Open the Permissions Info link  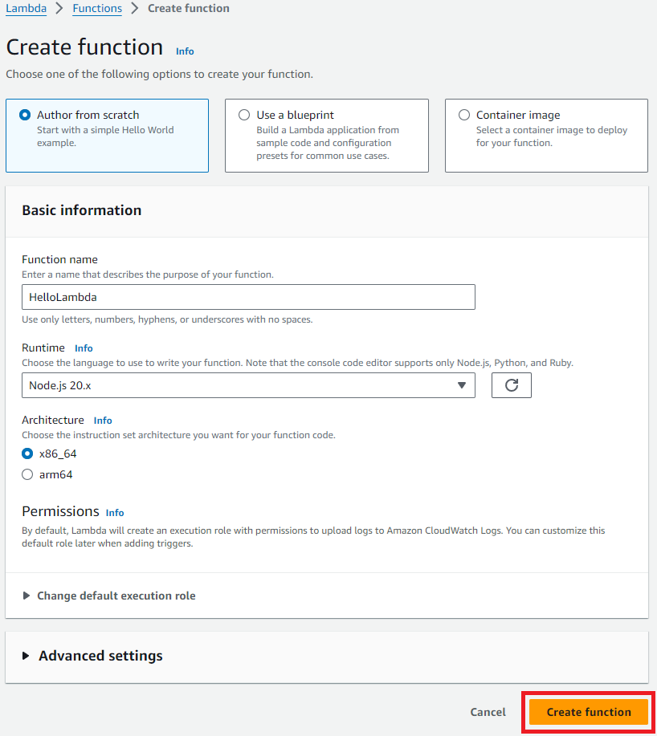pyautogui.click(x=115, y=513)
